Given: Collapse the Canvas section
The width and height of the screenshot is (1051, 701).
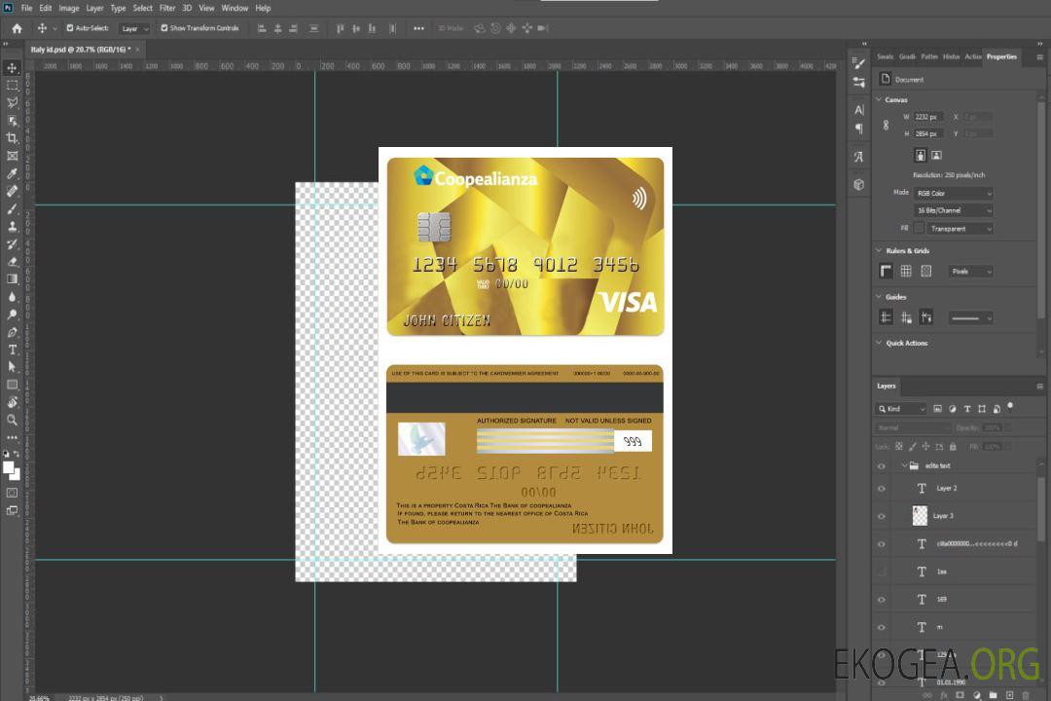Looking at the screenshot, I should [879, 99].
